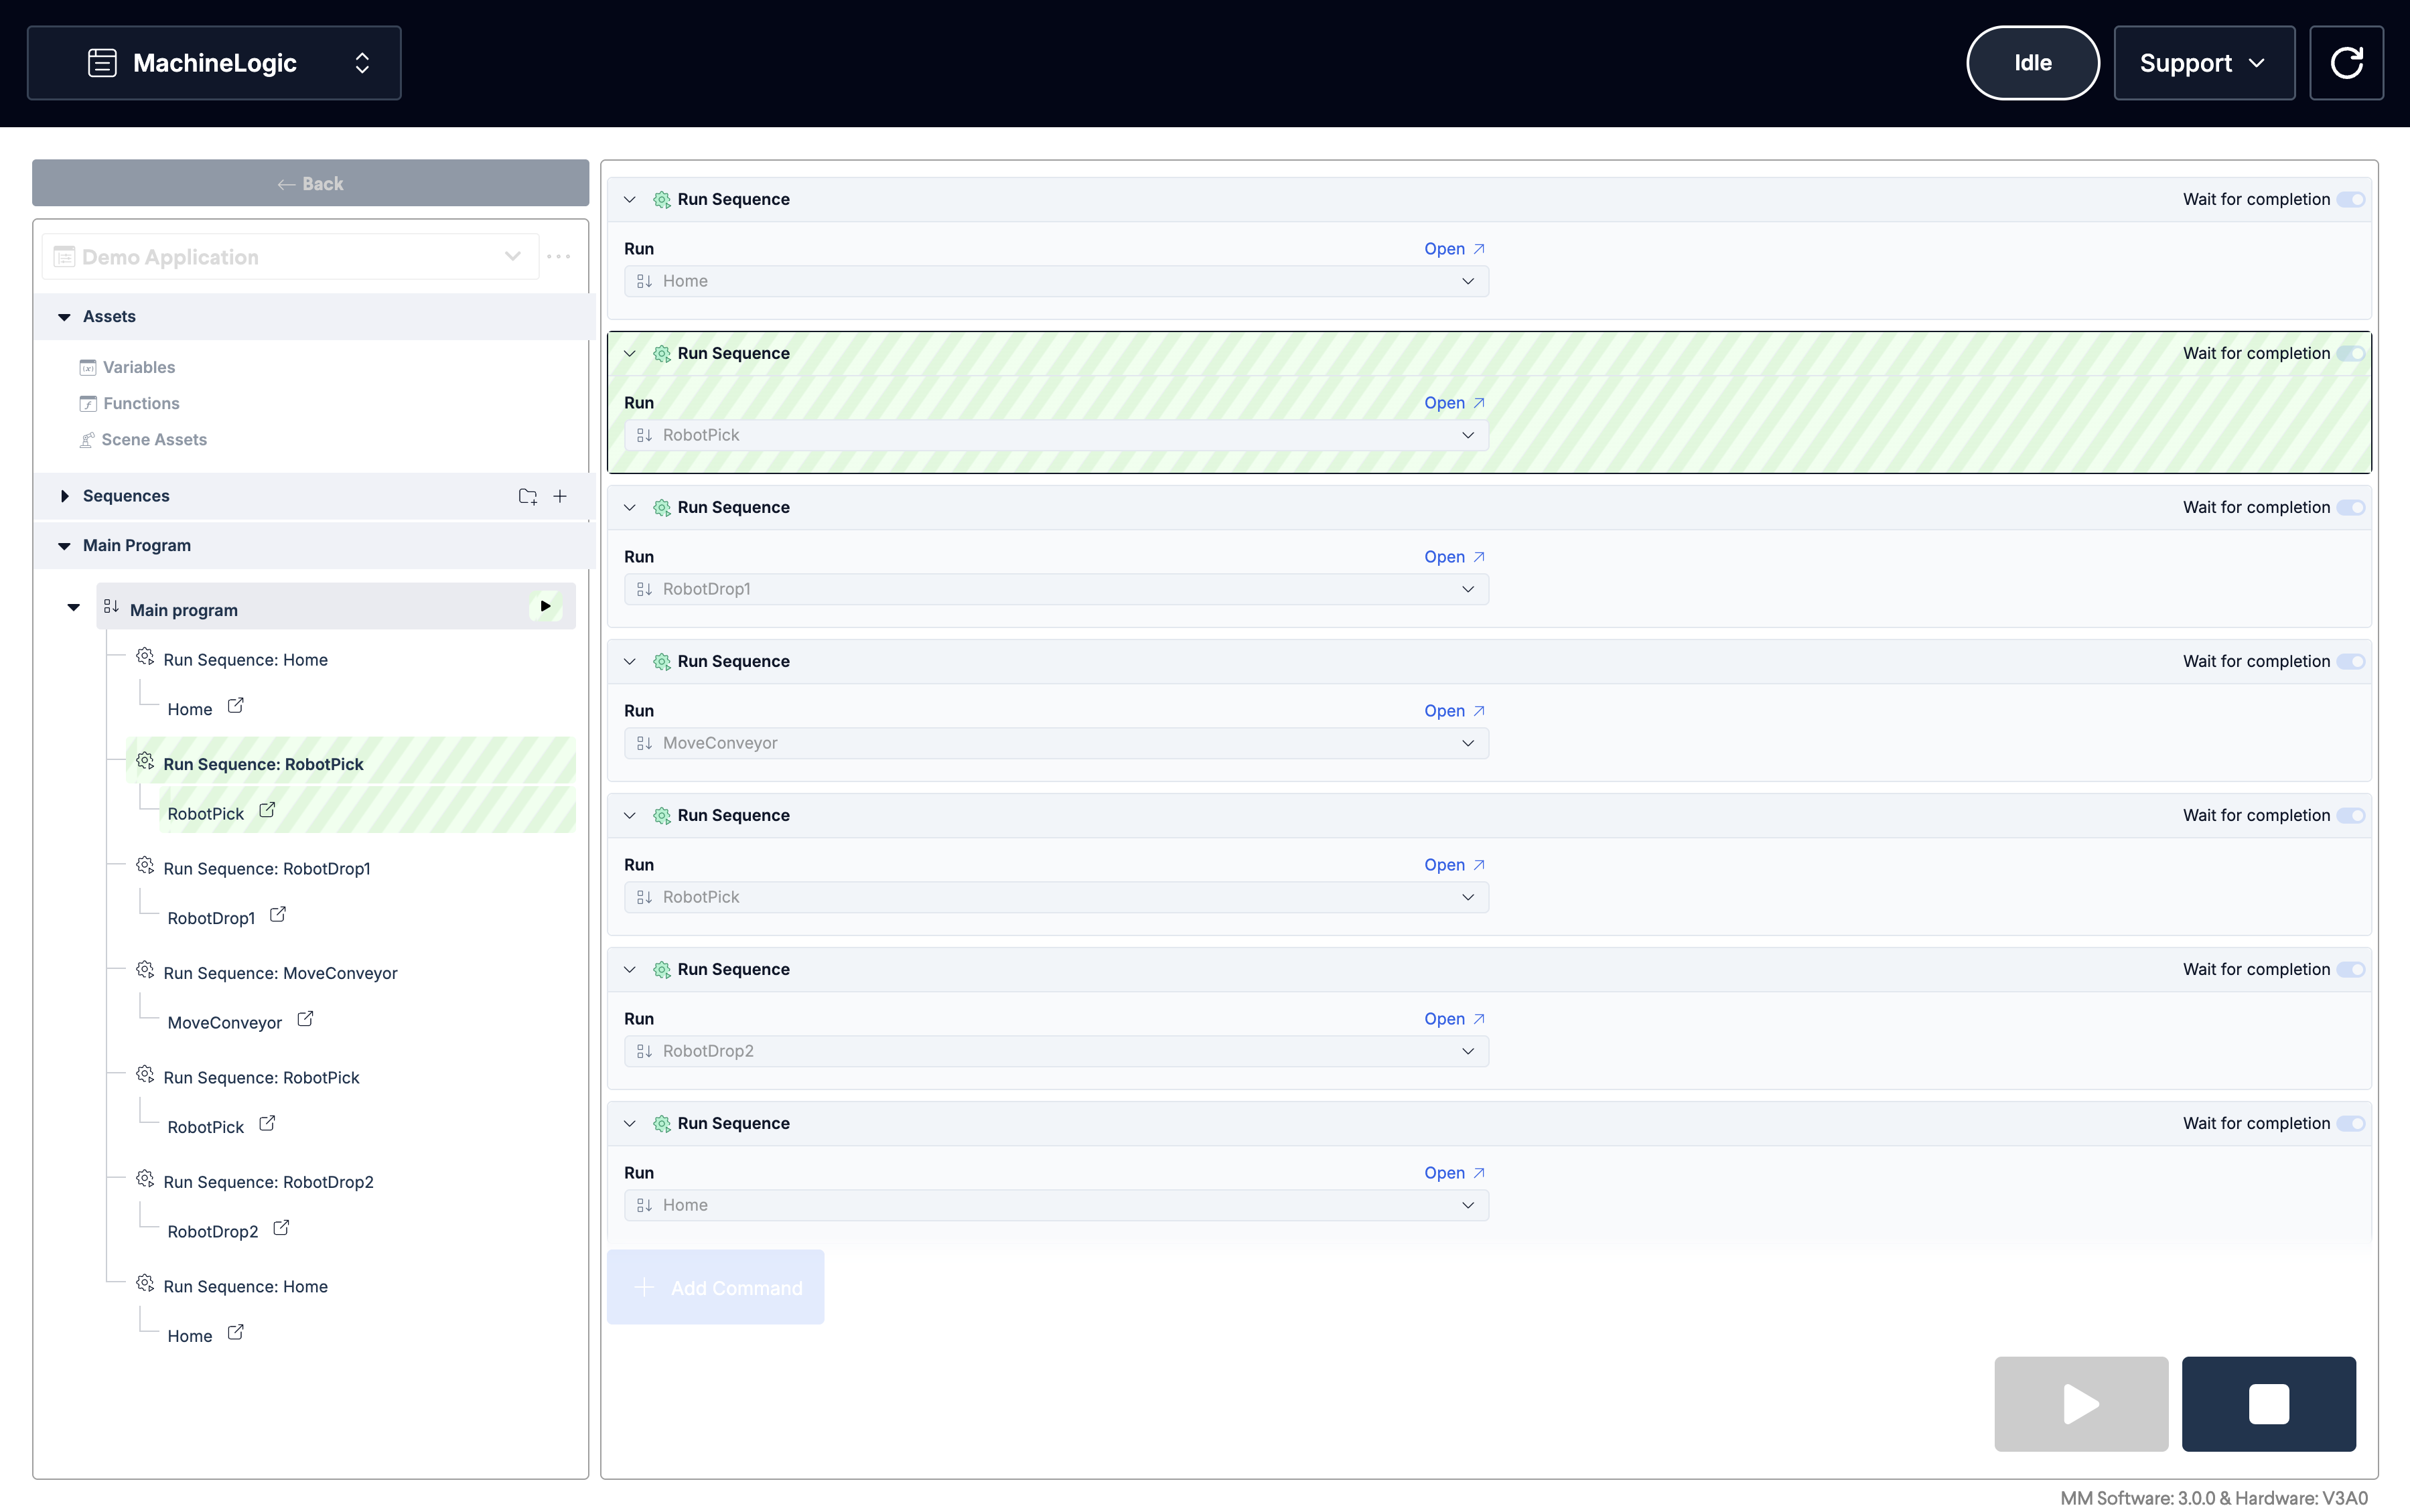Open the Run dropdown in highlighted RobotPick card

click(x=1056, y=435)
